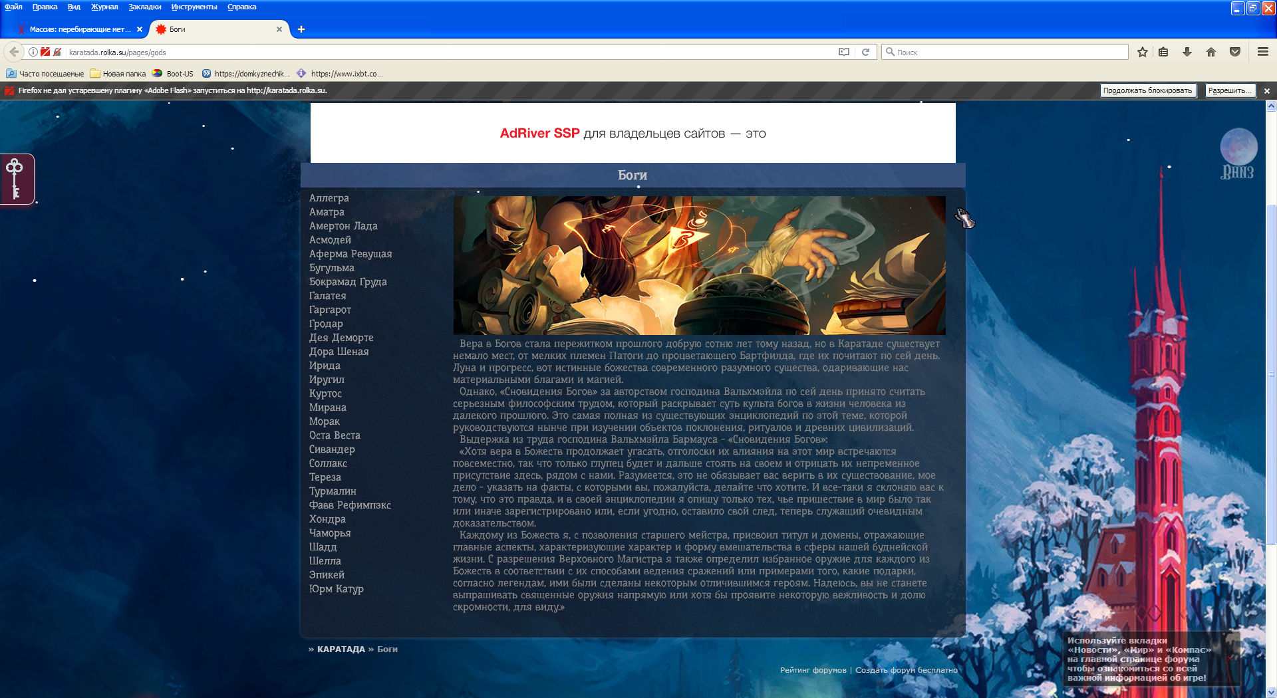Open the hamburger menu button

click(1263, 52)
